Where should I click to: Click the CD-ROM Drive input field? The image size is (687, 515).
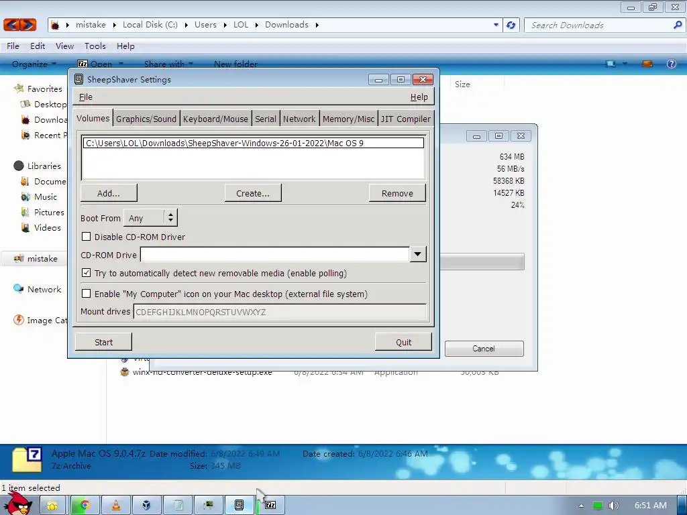[x=274, y=254]
